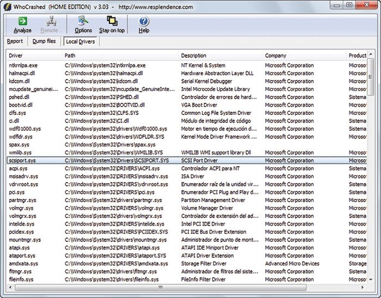The width and height of the screenshot is (381, 298).
Task: Click the 'Storage Filter Driver' description cell
Action: point(204,264)
